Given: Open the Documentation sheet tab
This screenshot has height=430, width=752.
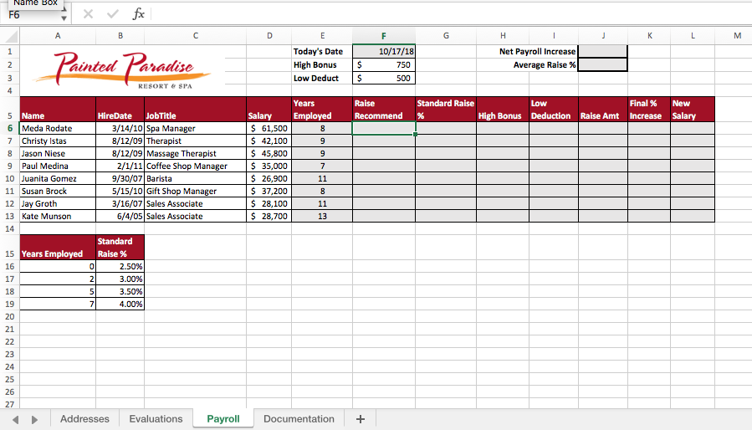Looking at the screenshot, I should (x=299, y=419).
